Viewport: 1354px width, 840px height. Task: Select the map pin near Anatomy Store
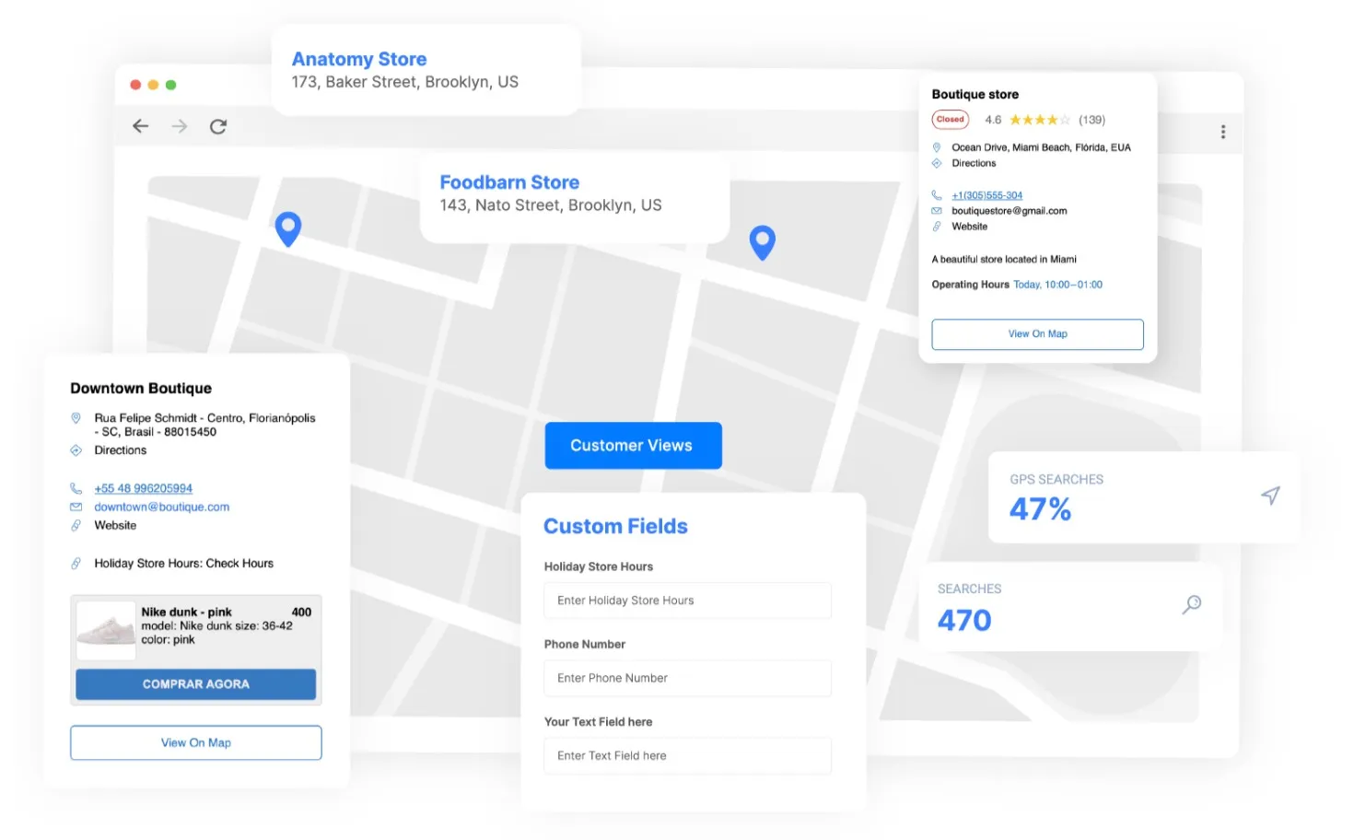[x=288, y=228]
